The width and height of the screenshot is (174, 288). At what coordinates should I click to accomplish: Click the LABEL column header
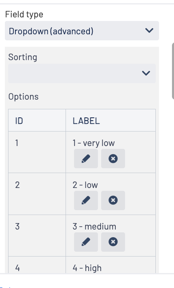click(110, 121)
